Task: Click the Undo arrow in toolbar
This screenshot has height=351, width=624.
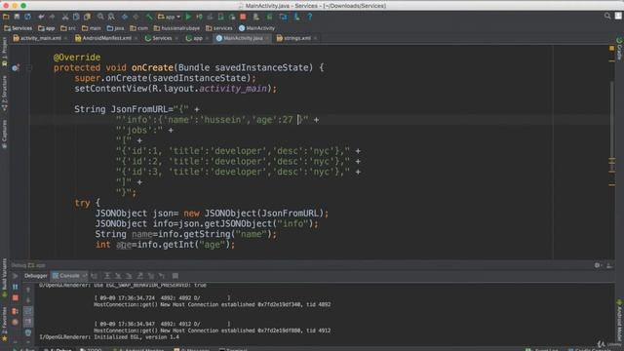Action: (x=41, y=17)
